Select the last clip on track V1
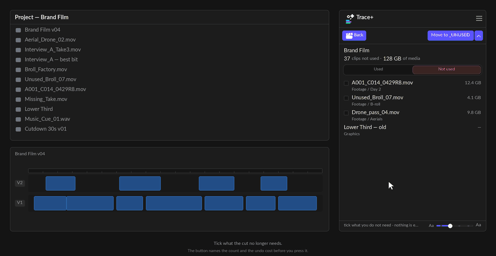The image size is (496, 256). tap(297, 203)
